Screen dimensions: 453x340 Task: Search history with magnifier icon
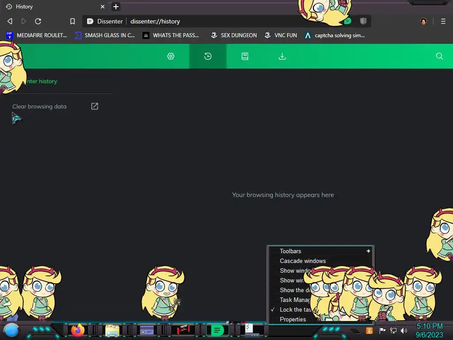tap(439, 56)
